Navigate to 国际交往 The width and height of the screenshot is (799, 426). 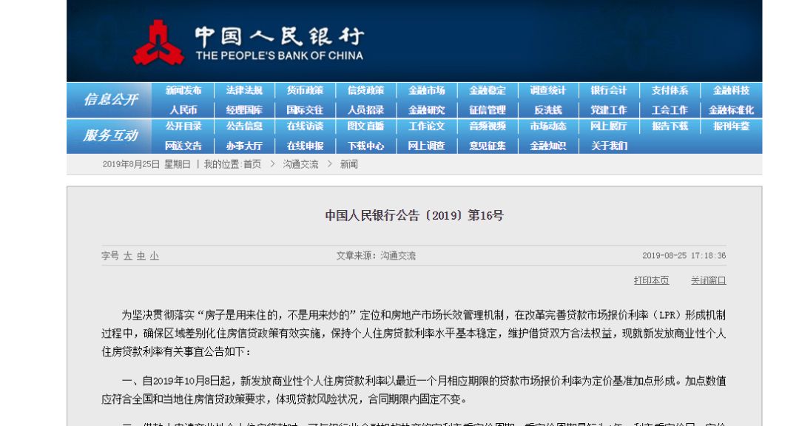click(305, 110)
